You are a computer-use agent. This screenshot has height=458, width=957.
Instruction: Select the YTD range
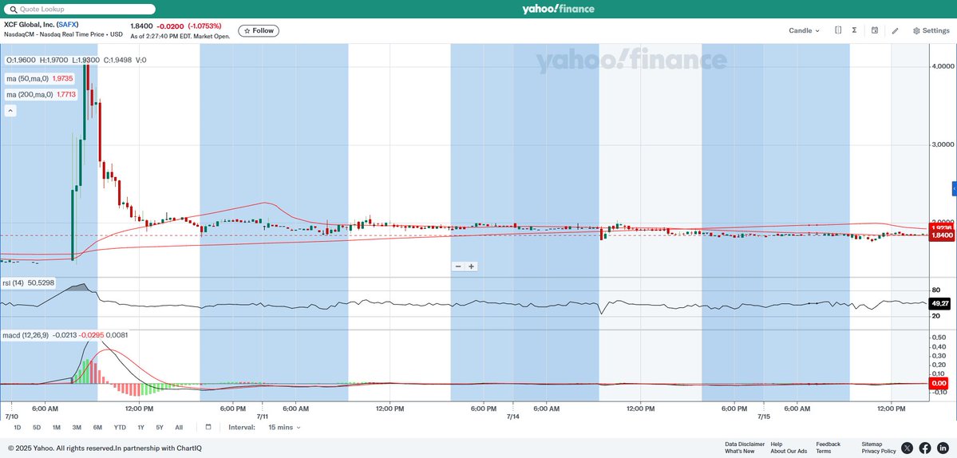121,428
